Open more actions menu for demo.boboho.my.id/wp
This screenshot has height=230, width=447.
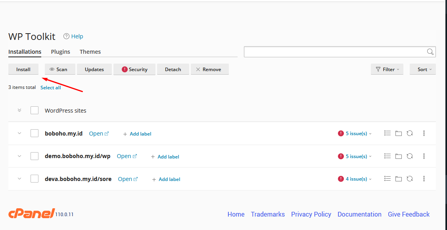424,156
